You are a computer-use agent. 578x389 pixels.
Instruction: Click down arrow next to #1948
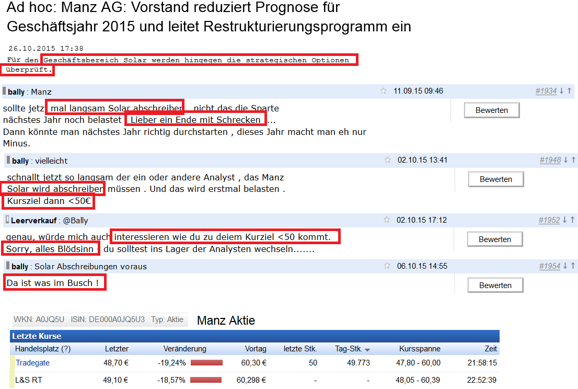click(565, 159)
